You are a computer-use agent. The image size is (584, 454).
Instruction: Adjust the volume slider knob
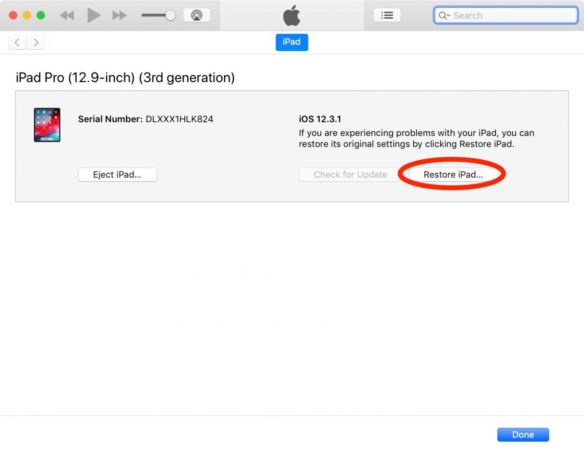point(170,16)
